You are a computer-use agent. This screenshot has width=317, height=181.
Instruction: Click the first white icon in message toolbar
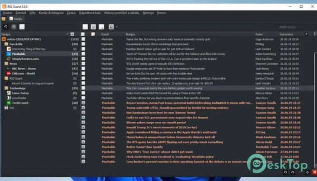(85, 27)
